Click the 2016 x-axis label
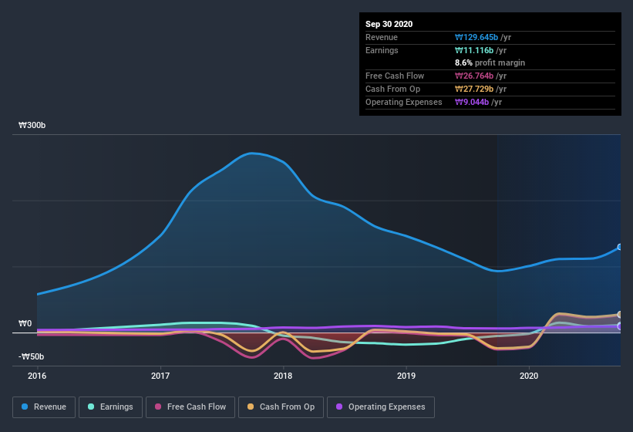 click(37, 376)
